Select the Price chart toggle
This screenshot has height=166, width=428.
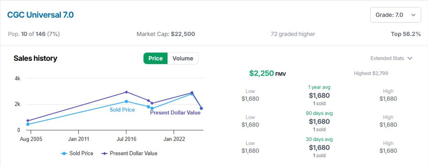155,58
